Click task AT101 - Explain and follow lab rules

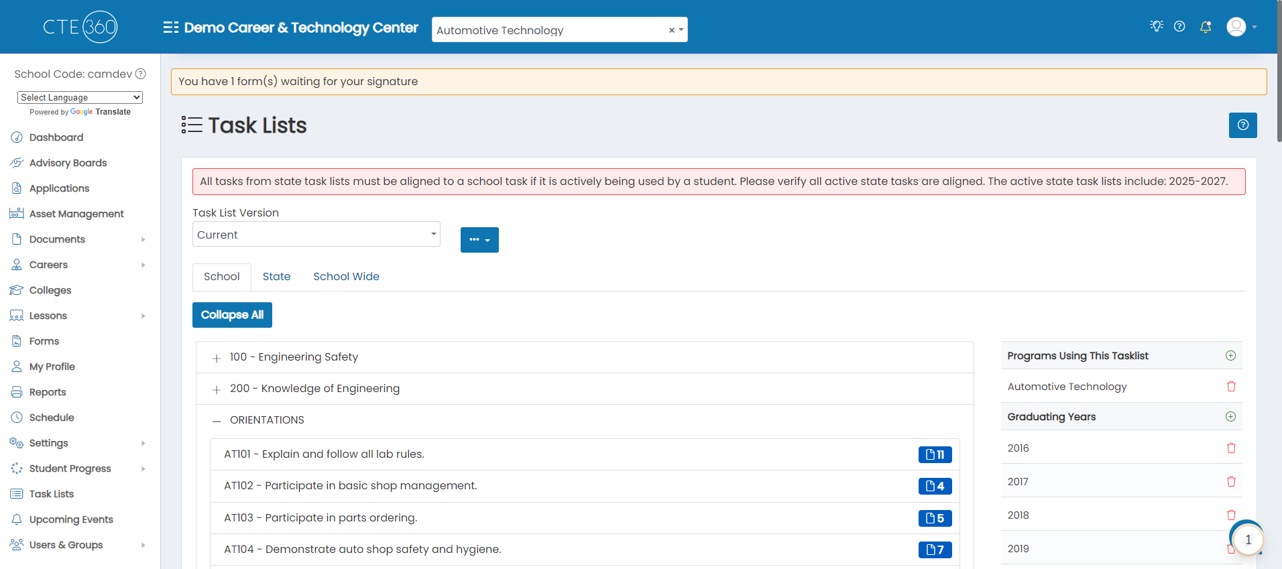click(324, 454)
